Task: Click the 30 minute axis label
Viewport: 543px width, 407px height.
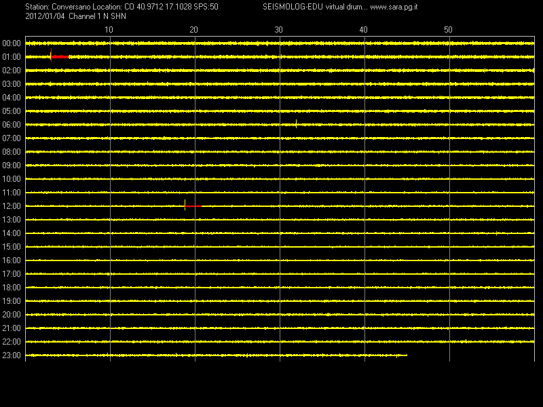Action: pos(278,30)
